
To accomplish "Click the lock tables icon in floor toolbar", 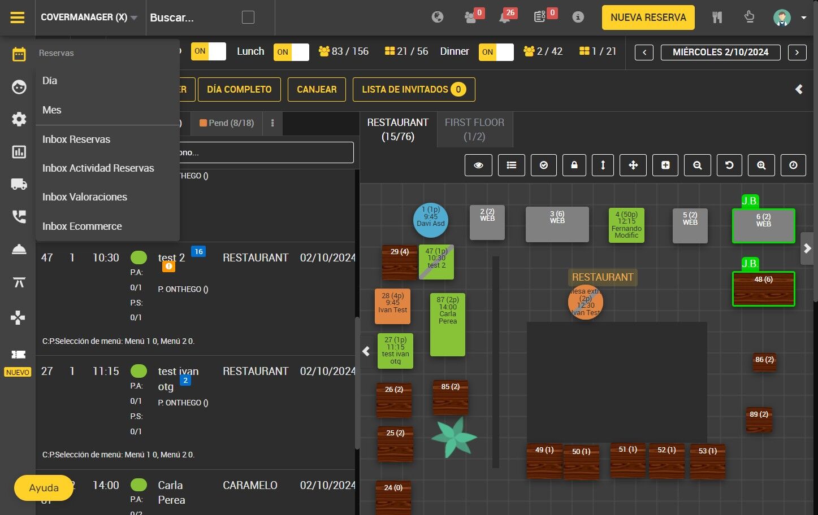I will 574,165.
